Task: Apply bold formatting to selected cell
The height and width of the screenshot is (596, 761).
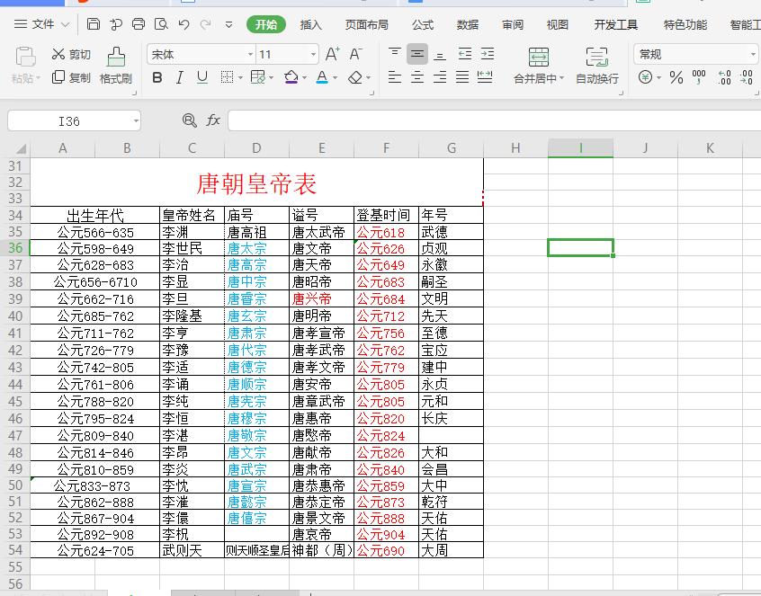Action: [157, 78]
